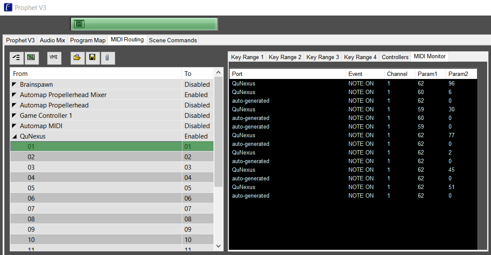This screenshot has width=491, height=255.
Task: Click destination 10 in the To column
Action: coord(197,239)
